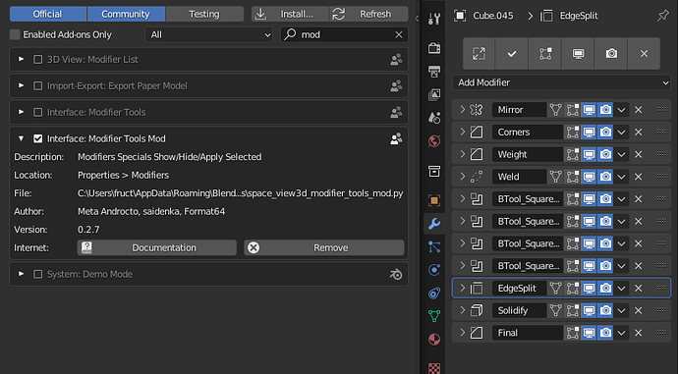This screenshot has height=374, width=678.
Task: Expand the System: Demo Mode entry
Action: pyautogui.click(x=21, y=274)
